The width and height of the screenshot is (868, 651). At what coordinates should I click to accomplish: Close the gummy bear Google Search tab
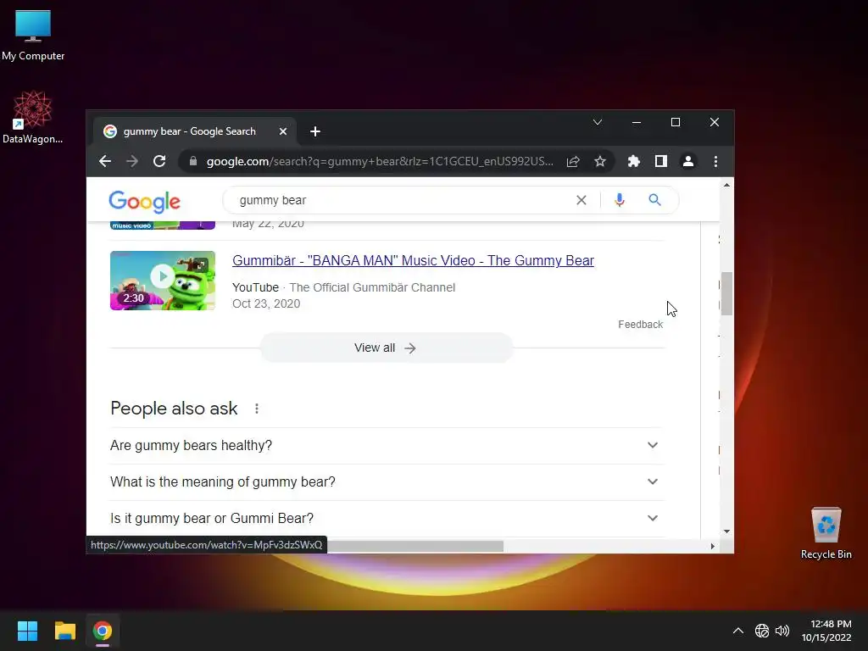(283, 131)
